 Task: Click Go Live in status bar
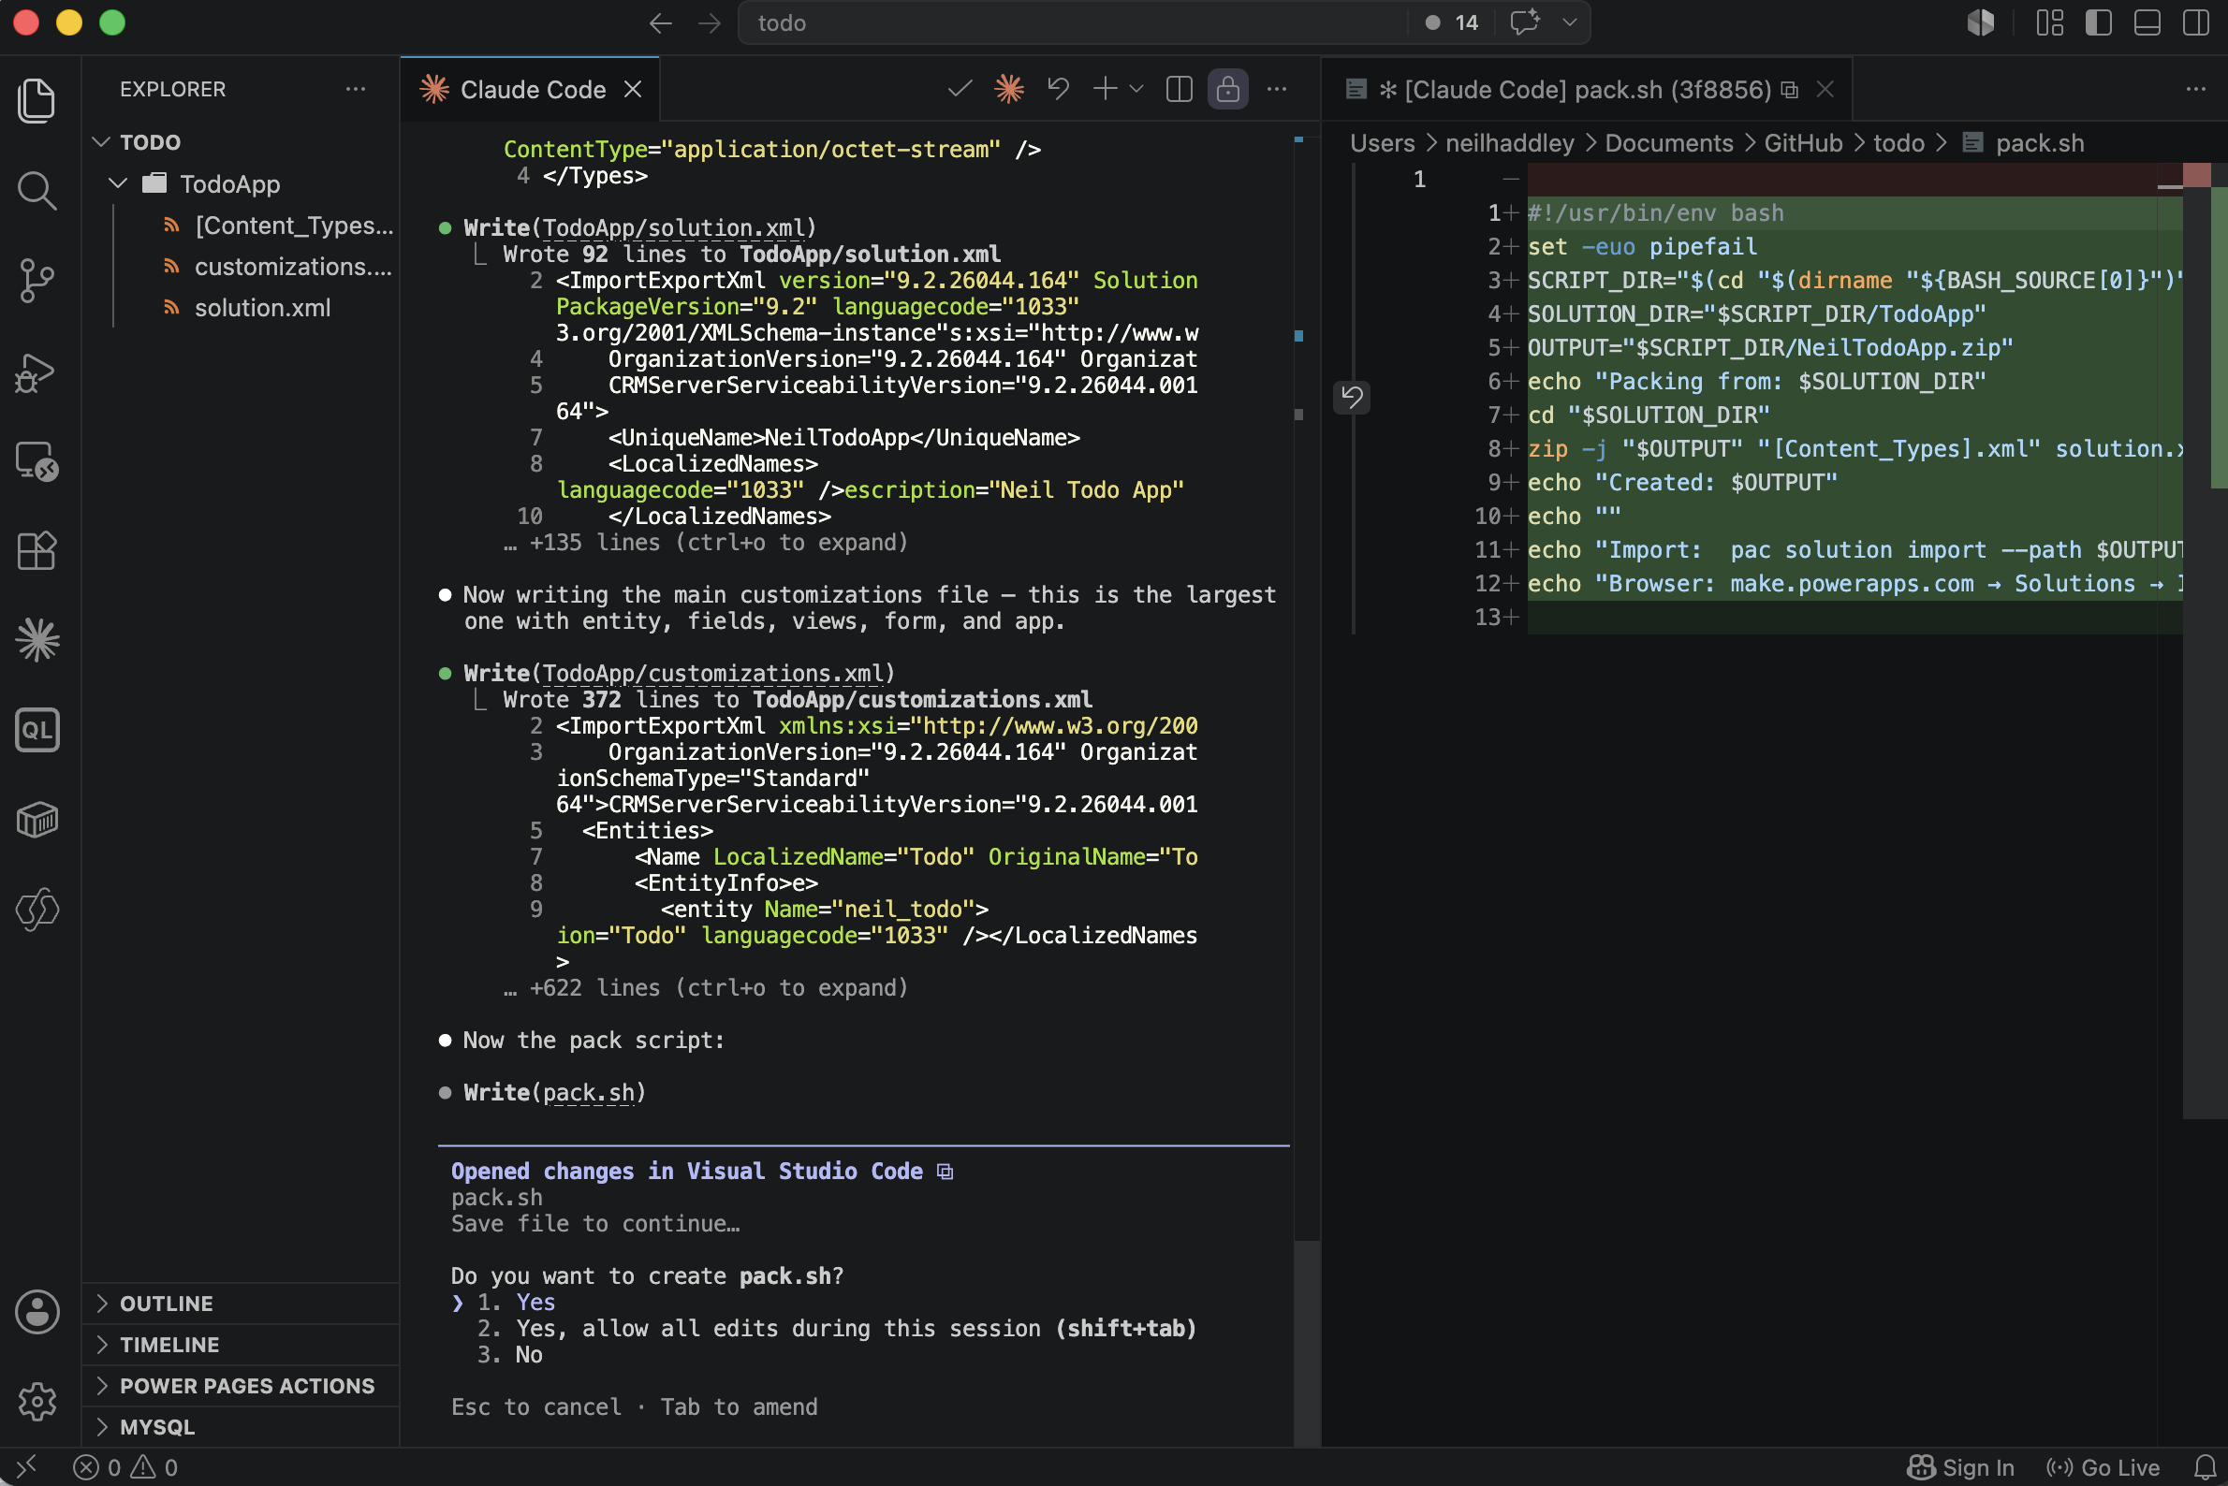2103,1467
